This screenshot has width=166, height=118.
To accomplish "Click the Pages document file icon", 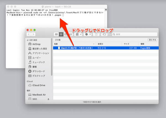I will point(59,48).
